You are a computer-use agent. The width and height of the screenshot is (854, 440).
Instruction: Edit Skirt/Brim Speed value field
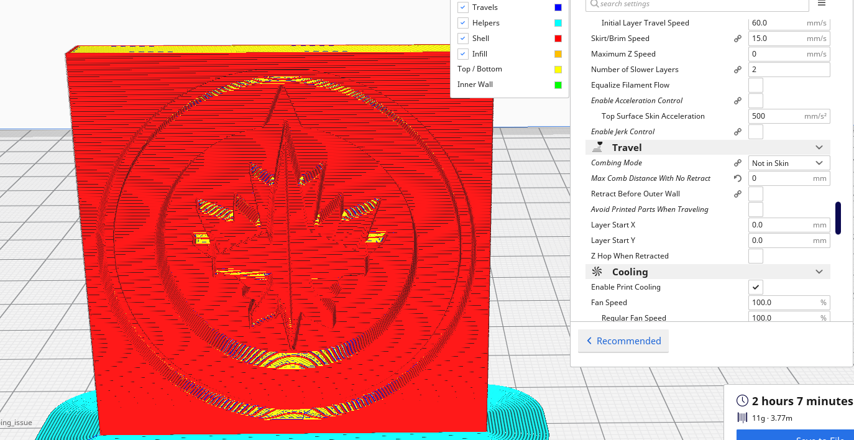[789, 39]
